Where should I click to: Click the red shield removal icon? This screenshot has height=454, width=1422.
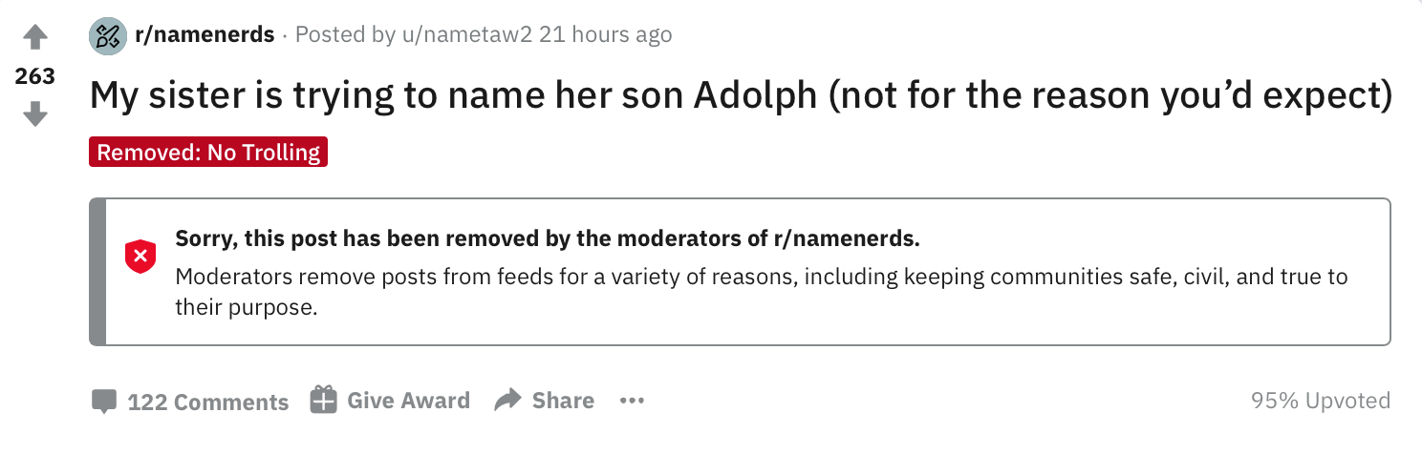click(140, 256)
